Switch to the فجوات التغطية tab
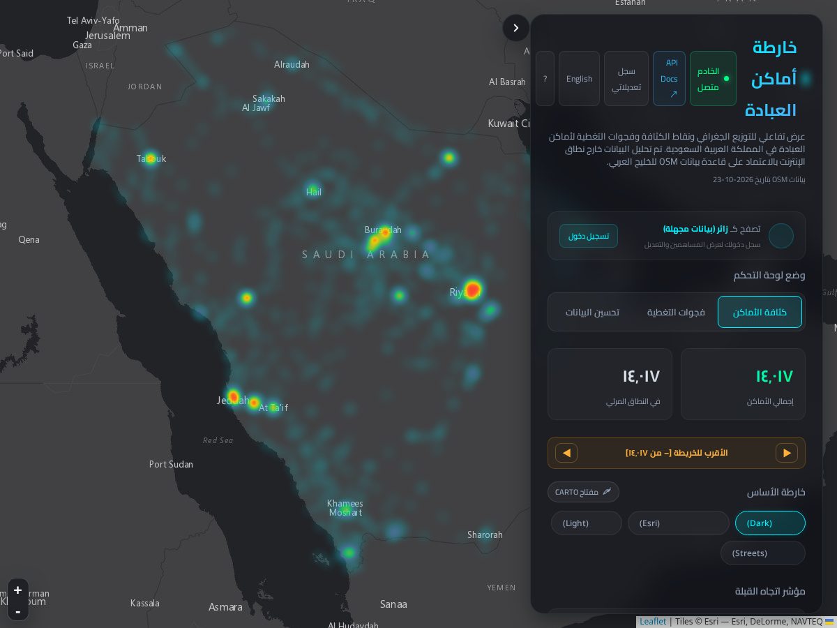837x628 pixels. click(676, 312)
